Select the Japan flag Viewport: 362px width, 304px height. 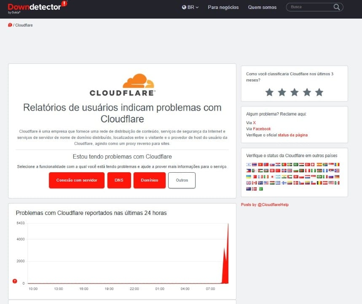tap(272, 177)
